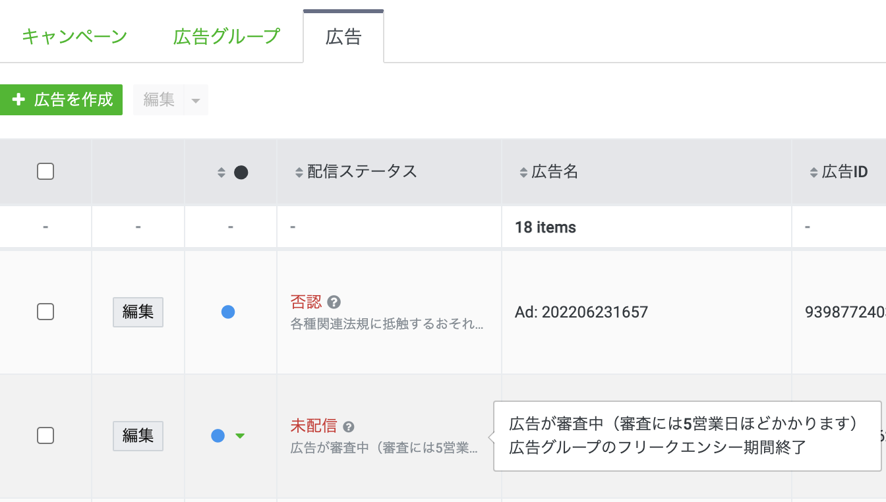Check the box for the 未配信 row

[x=45, y=435]
